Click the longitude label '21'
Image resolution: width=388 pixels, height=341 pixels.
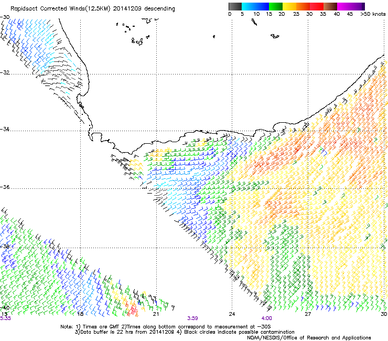point(156,314)
